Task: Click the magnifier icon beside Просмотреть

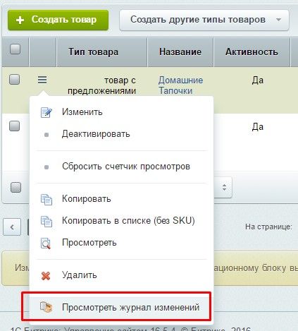Action: (46, 243)
